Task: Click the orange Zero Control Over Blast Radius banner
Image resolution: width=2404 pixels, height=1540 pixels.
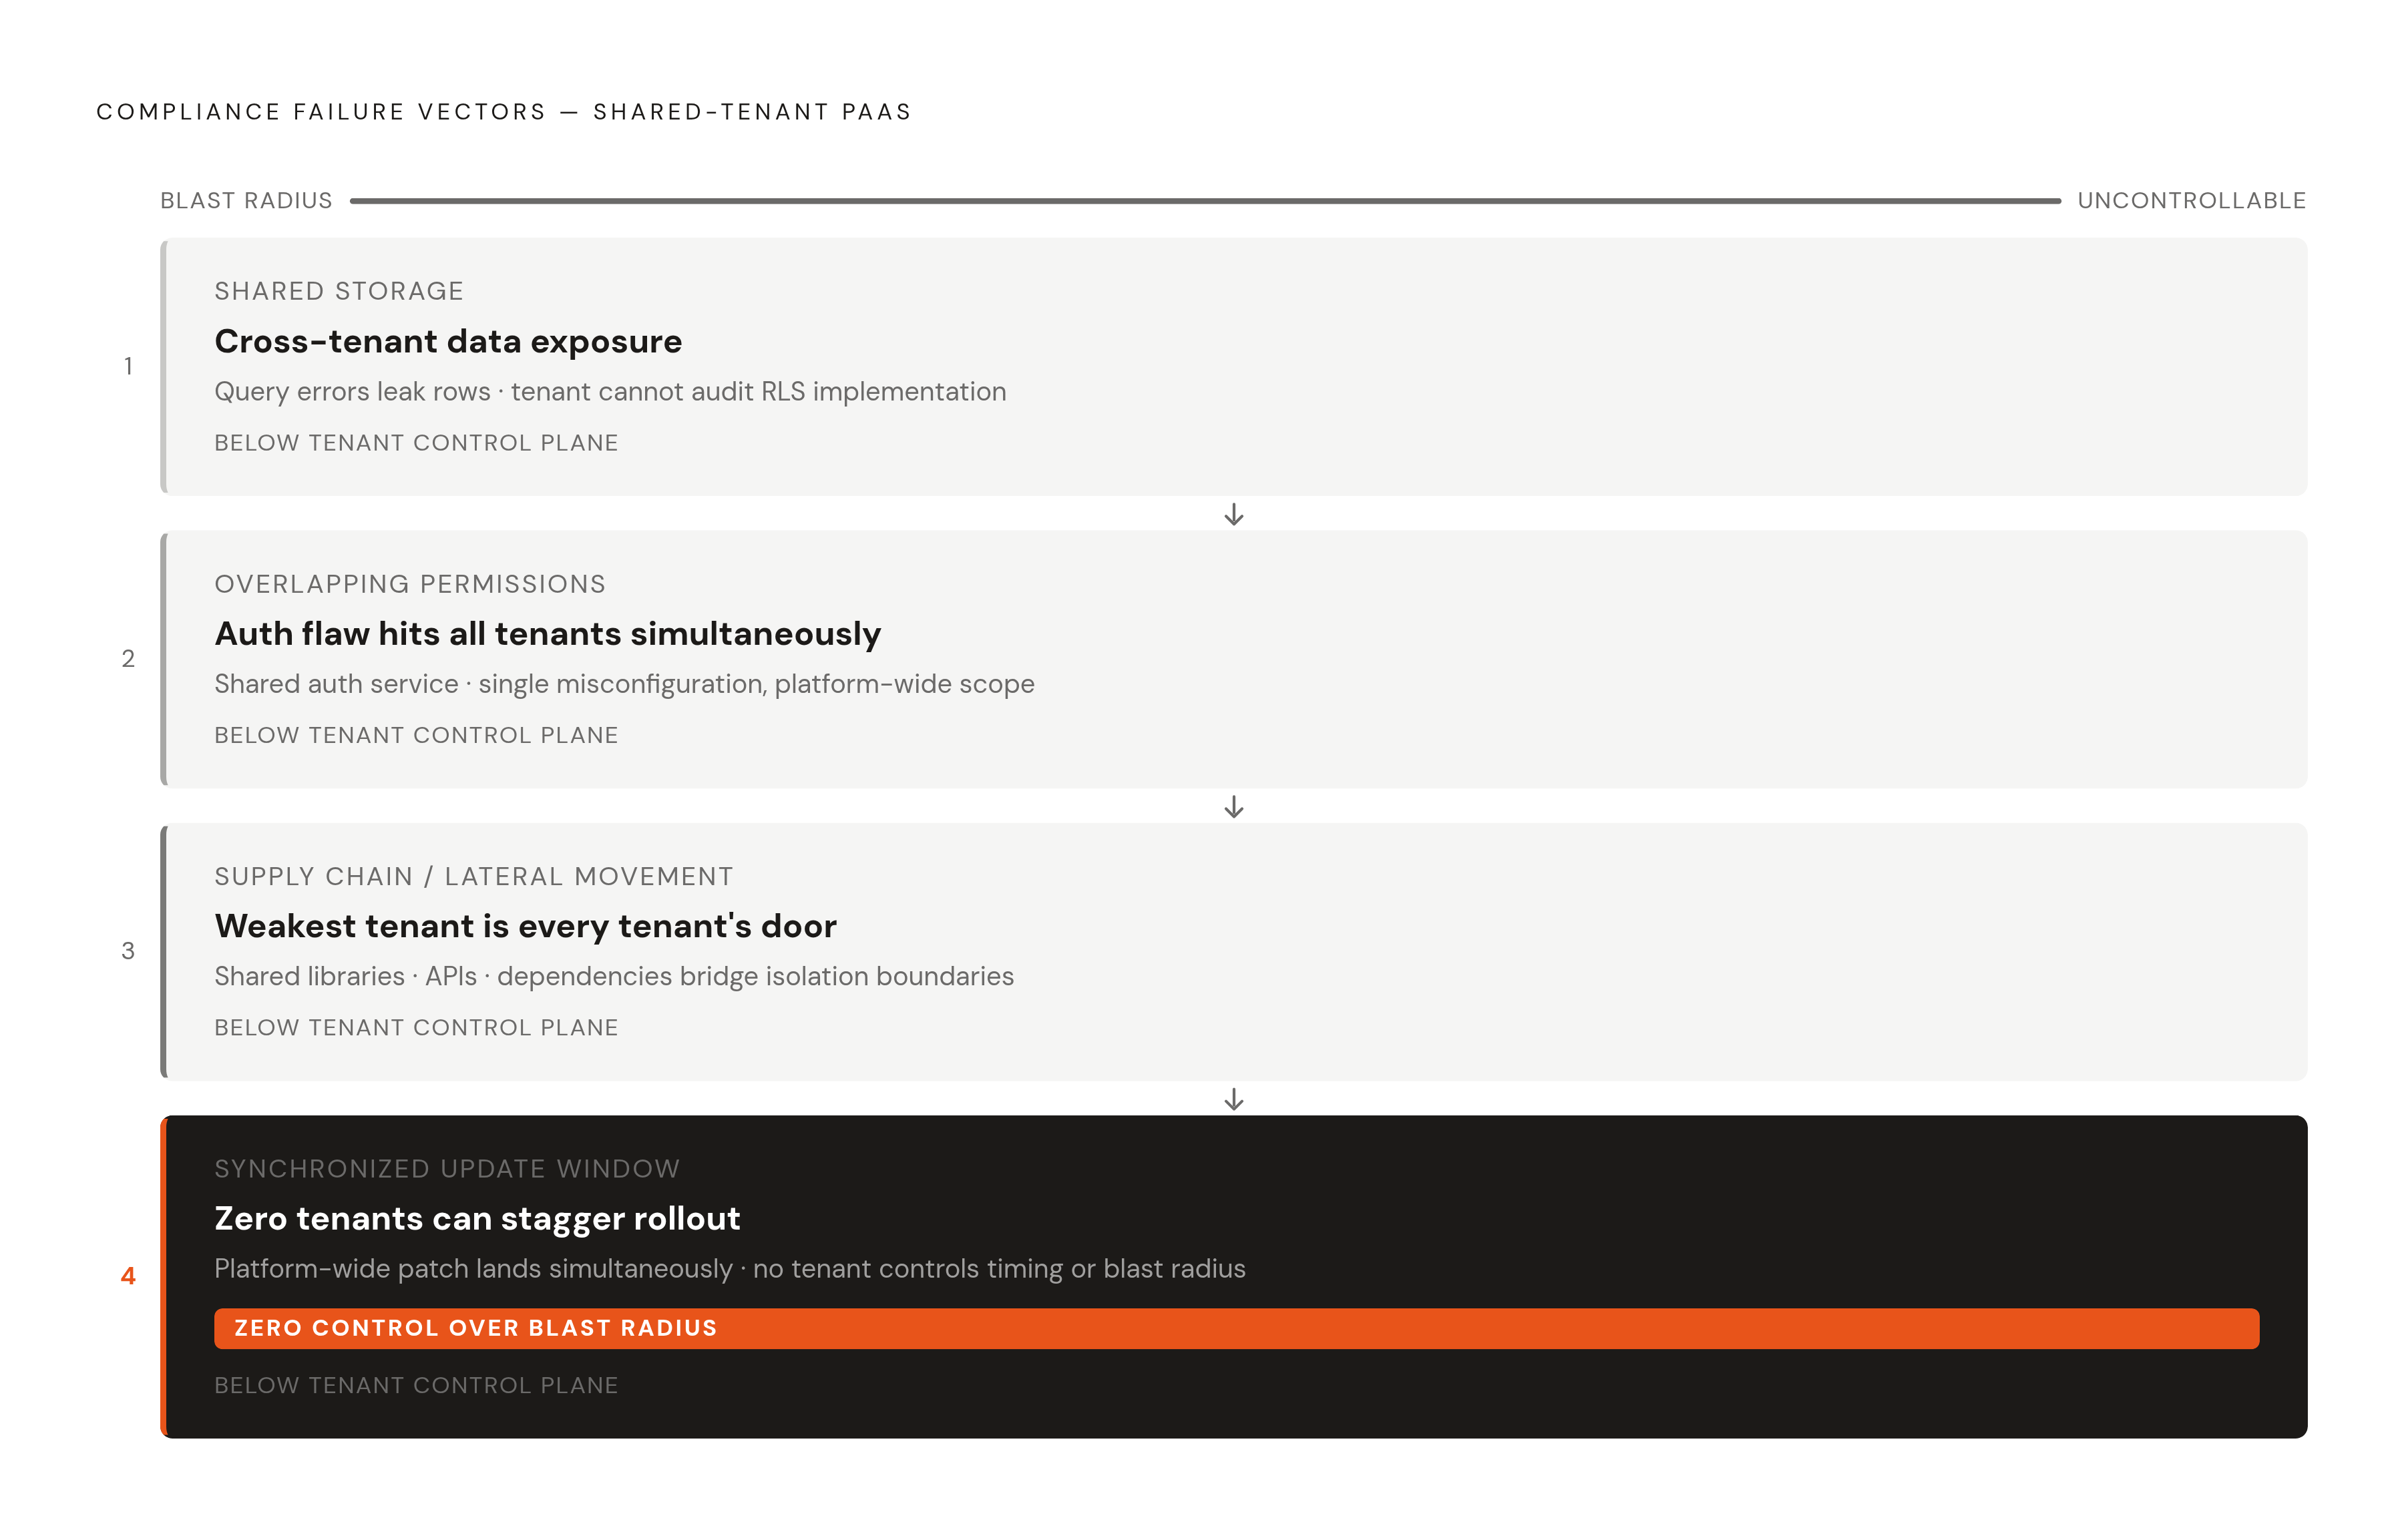Action: pos(1237,1328)
